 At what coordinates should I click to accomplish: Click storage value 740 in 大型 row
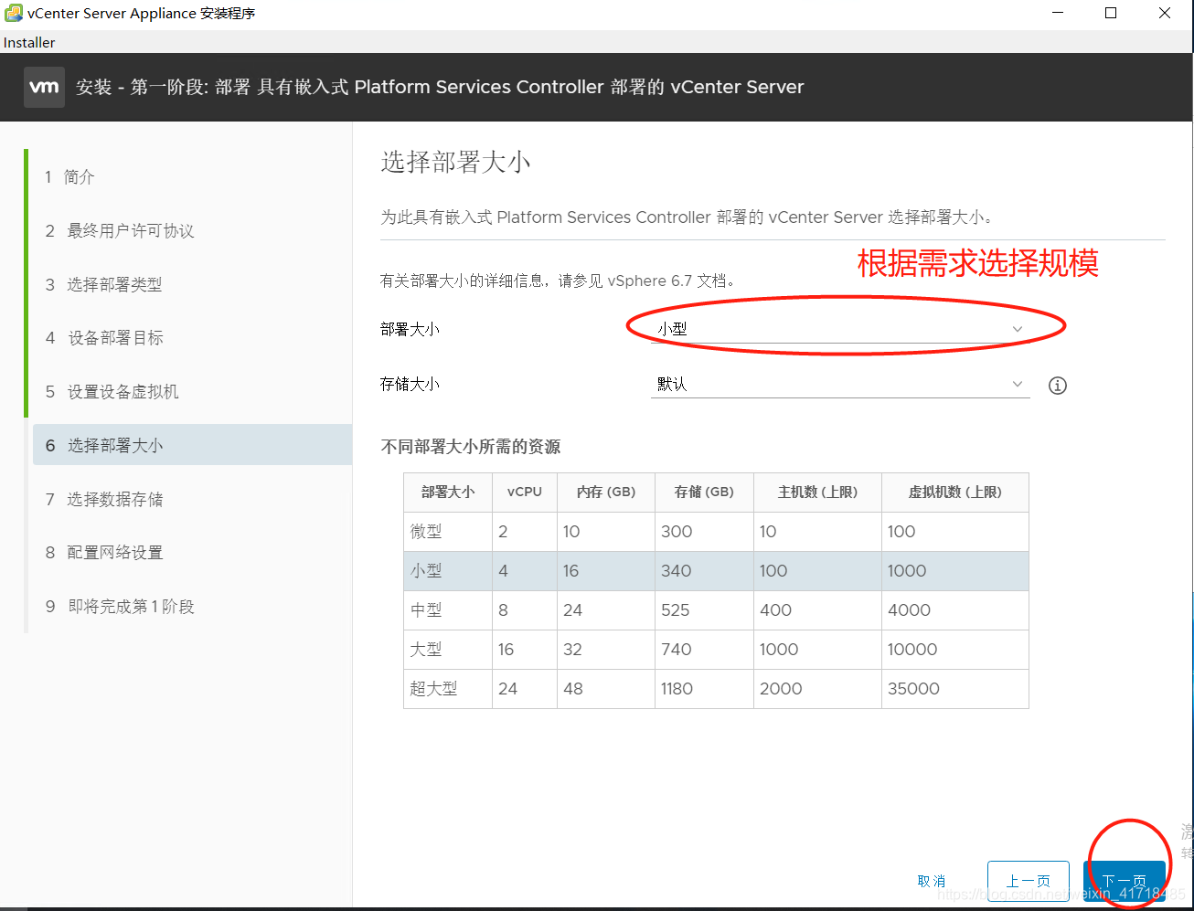[x=677, y=650]
